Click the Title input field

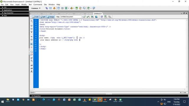(x=71, y=17)
